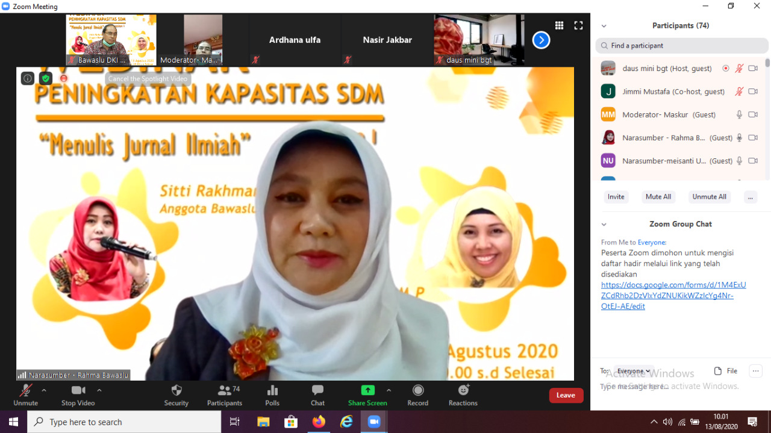
Task: Expand audio options arrow beside Unmute
Action: (44, 390)
